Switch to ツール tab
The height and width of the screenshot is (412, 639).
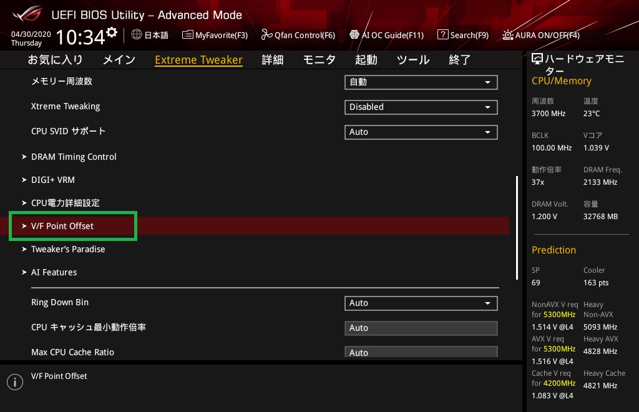(413, 60)
